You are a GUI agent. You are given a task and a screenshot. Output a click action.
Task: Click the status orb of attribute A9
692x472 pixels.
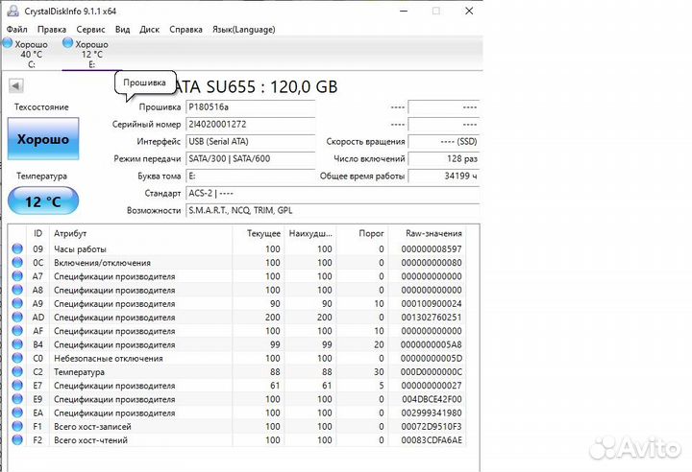(17, 304)
